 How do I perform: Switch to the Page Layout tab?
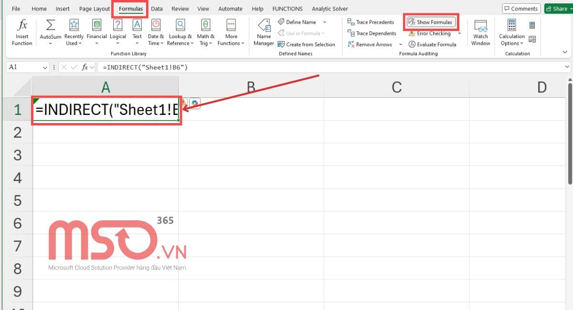coord(95,9)
